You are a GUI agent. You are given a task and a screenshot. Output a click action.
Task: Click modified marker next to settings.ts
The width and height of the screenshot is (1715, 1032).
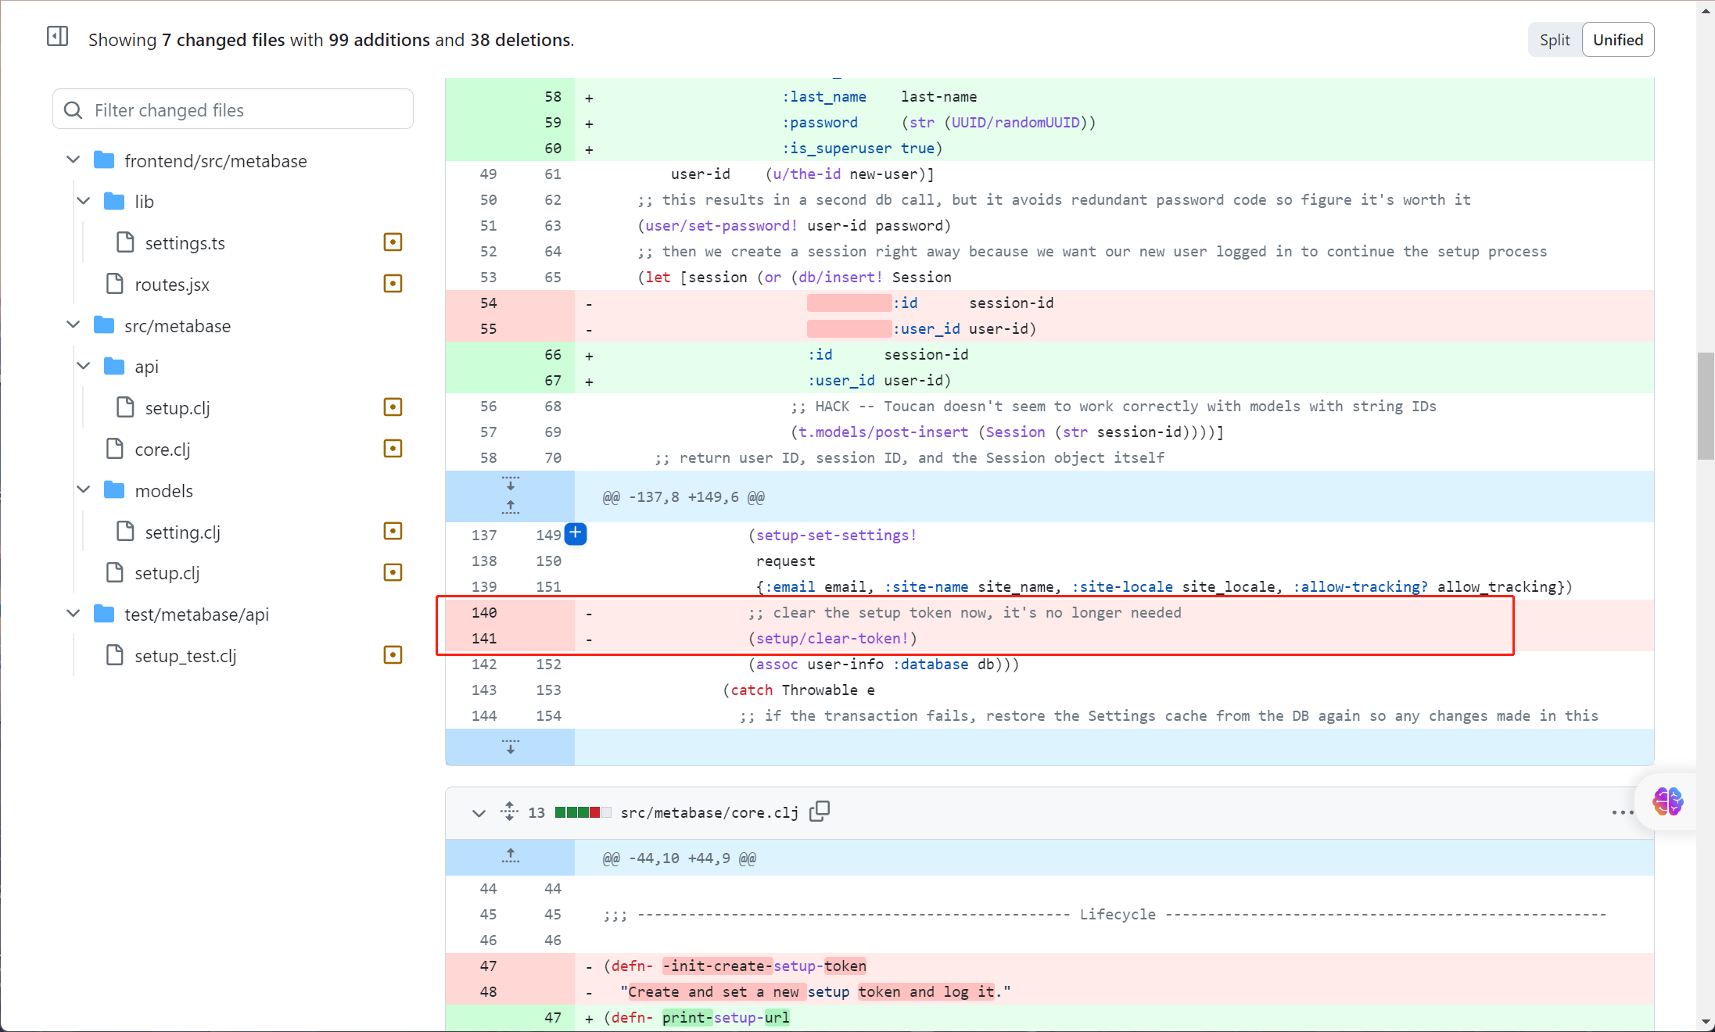tap(393, 242)
